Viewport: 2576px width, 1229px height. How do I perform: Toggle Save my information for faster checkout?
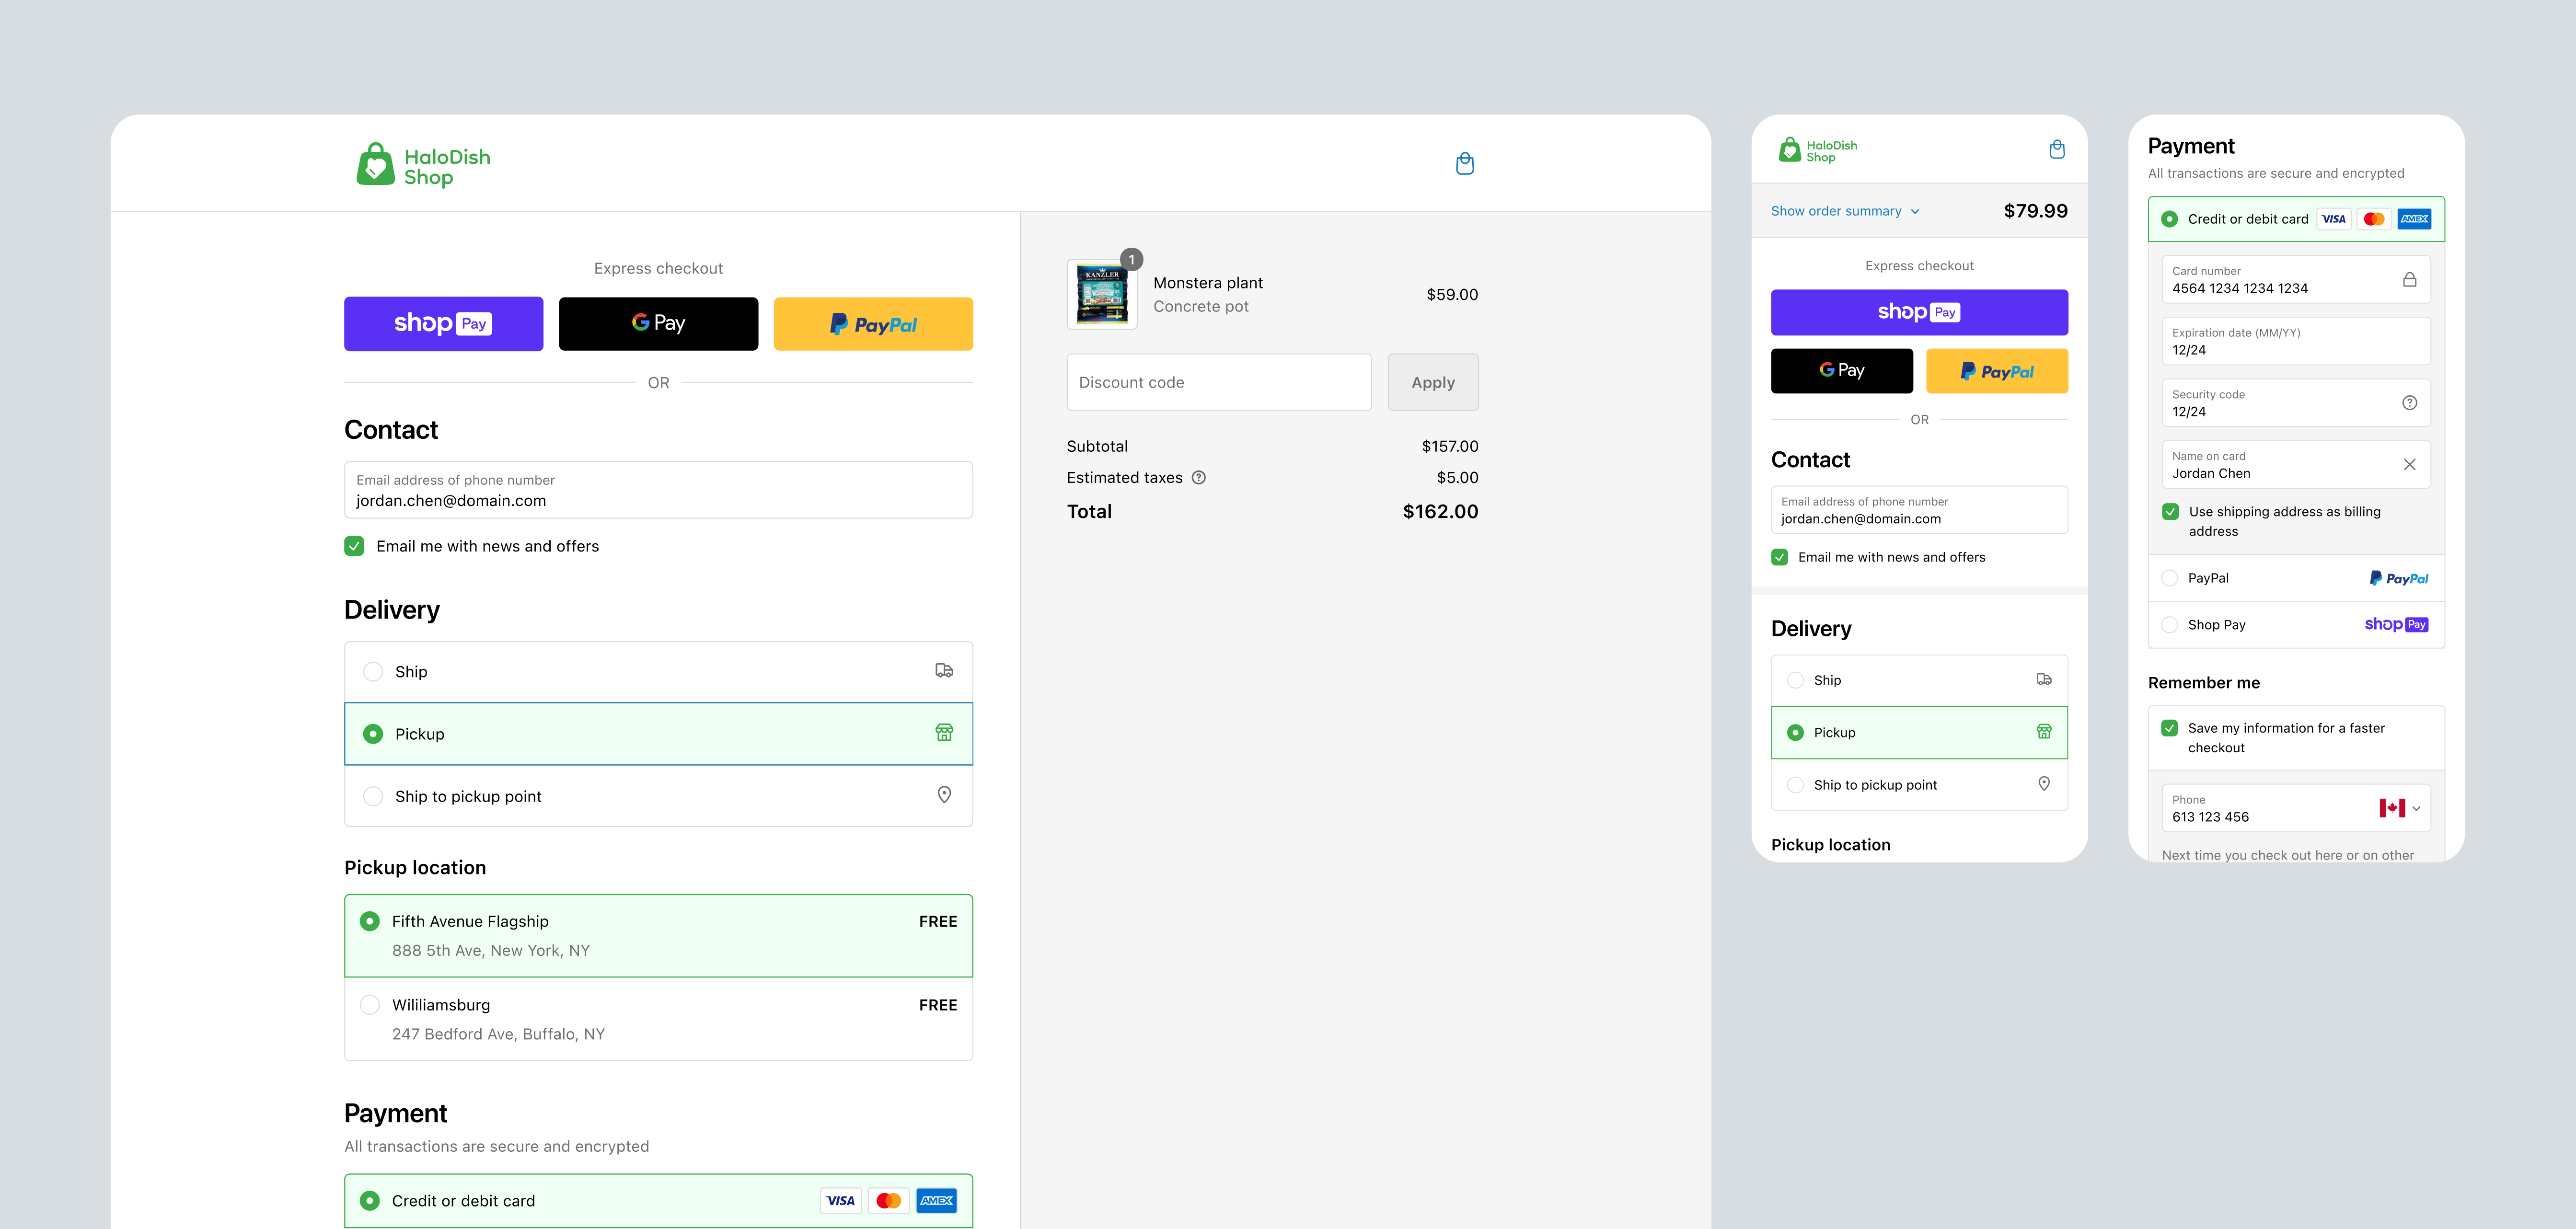coord(2169,729)
